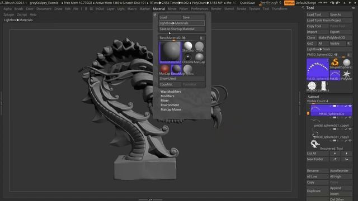The image size is (358, 201).
Task: Click CopyMat button
Action: tap(170, 84)
